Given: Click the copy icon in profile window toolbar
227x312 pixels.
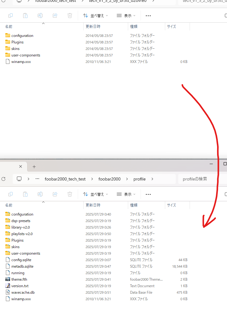Looking at the screenshot, I should (11, 194).
